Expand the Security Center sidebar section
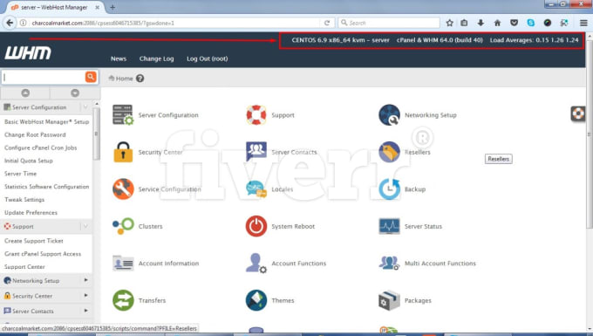Screen dimensions: 593x336 click(85, 295)
